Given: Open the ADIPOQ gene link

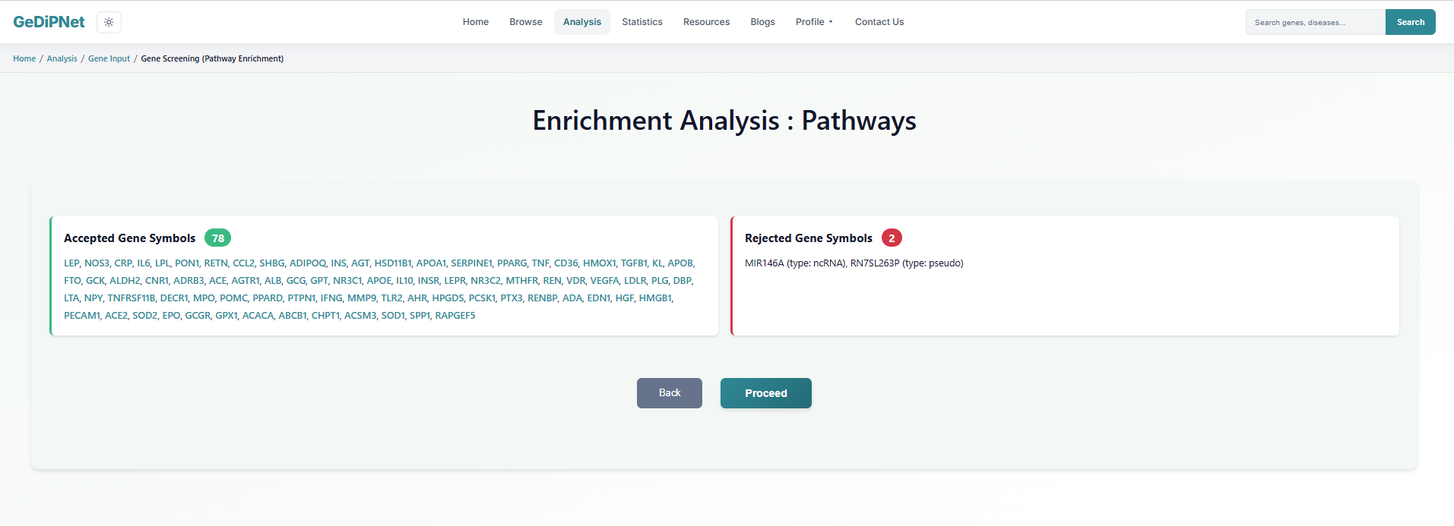Looking at the screenshot, I should [308, 263].
